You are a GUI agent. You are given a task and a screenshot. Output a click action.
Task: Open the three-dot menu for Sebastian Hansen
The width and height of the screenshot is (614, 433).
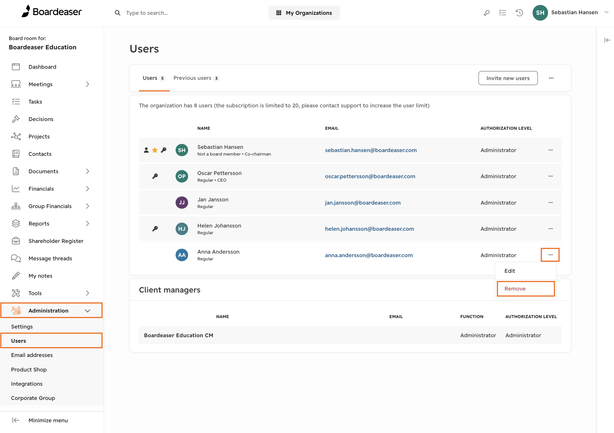point(550,150)
